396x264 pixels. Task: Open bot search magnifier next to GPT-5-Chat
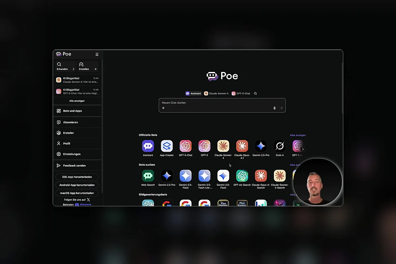click(x=255, y=93)
